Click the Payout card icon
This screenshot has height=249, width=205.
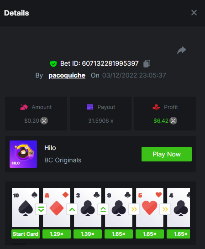pyautogui.click(x=90, y=107)
